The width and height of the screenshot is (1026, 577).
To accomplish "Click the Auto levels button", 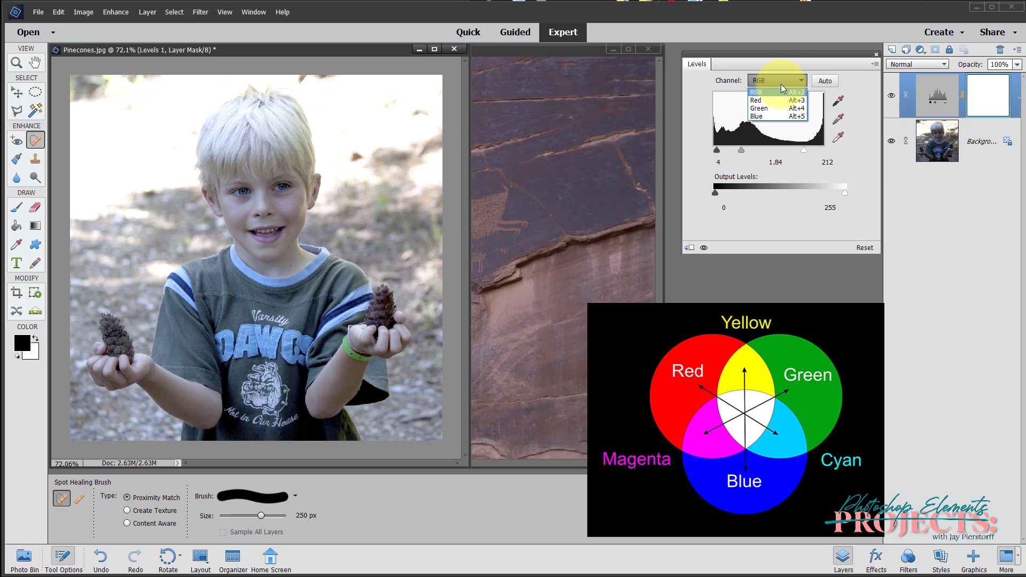I will pos(825,81).
